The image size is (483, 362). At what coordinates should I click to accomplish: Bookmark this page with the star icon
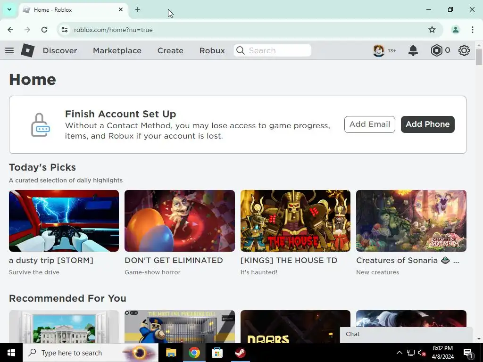pos(432,30)
